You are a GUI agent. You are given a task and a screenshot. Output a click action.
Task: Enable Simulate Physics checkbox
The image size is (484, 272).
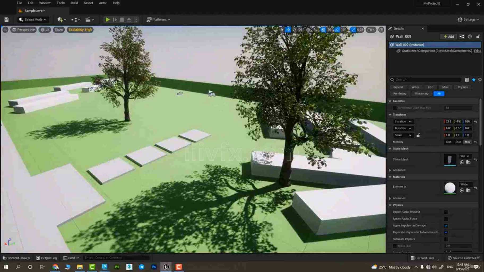[x=446, y=239]
